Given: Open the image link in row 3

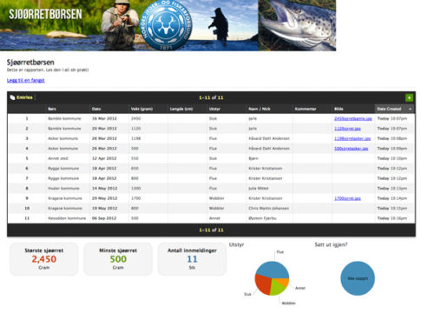Looking at the screenshot, I should (x=352, y=138).
